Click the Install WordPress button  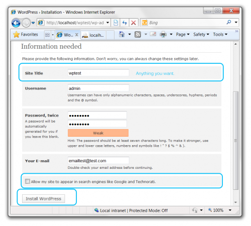pyautogui.click(x=44, y=198)
